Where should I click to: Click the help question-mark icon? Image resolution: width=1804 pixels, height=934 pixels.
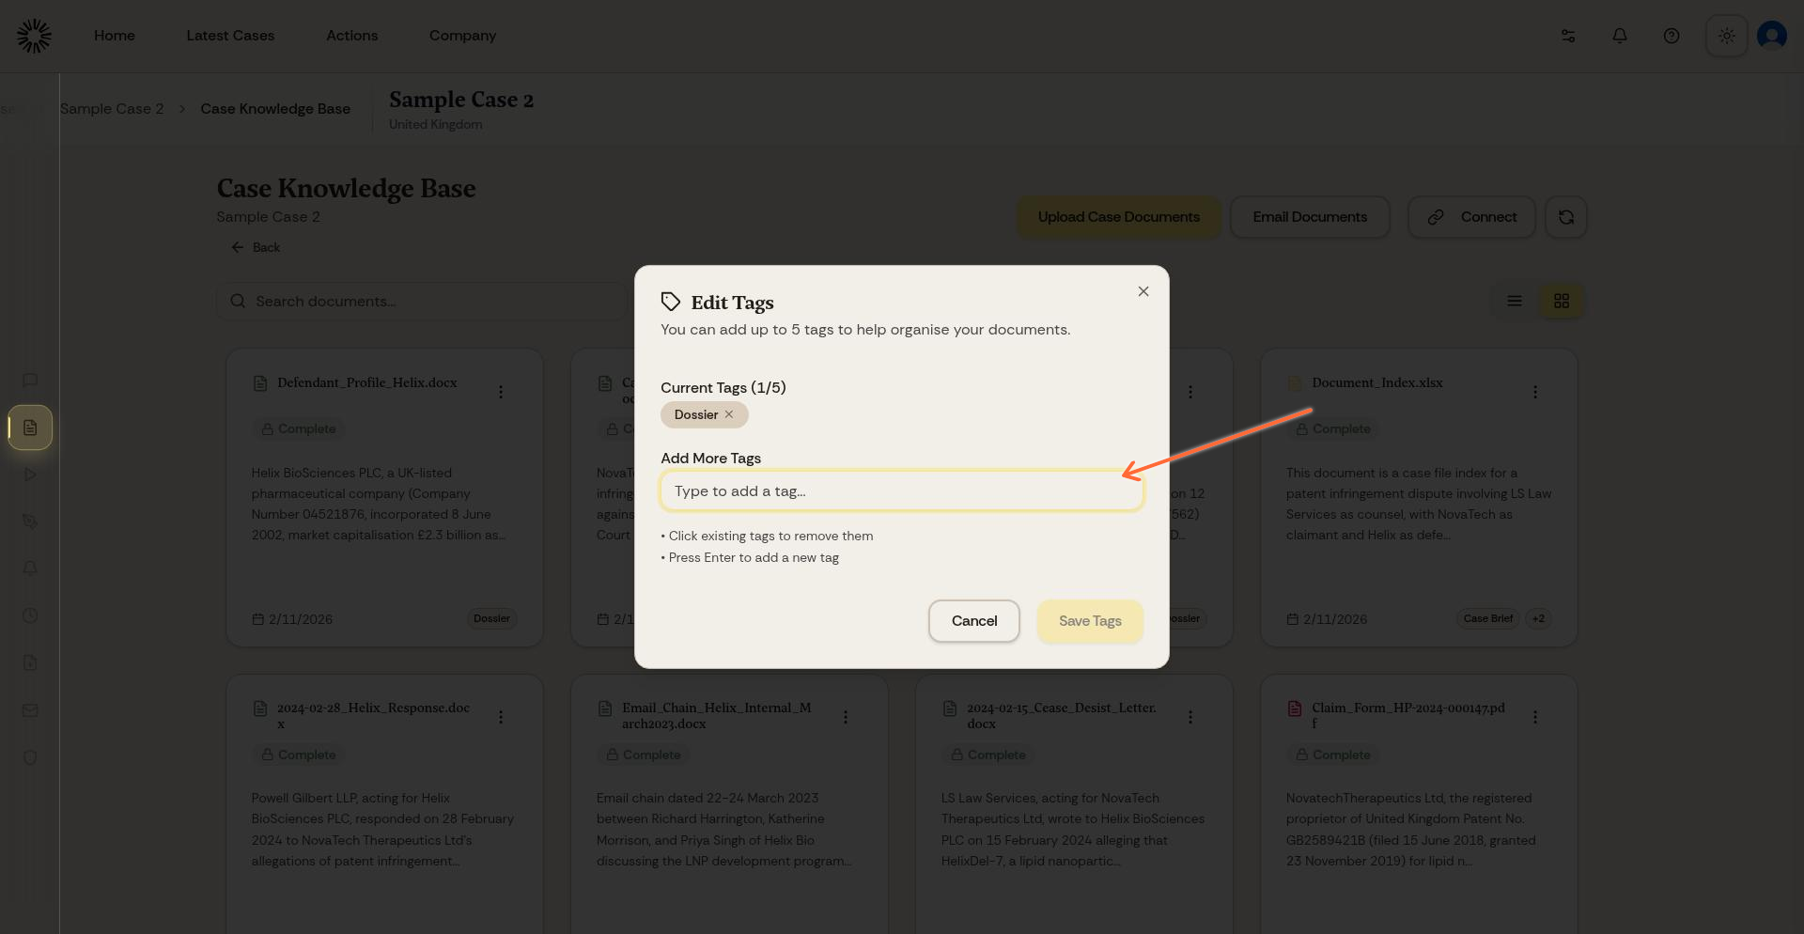coord(1672,35)
